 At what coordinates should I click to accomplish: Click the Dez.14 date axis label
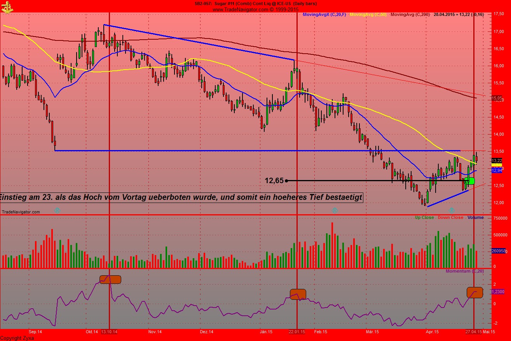click(207, 332)
